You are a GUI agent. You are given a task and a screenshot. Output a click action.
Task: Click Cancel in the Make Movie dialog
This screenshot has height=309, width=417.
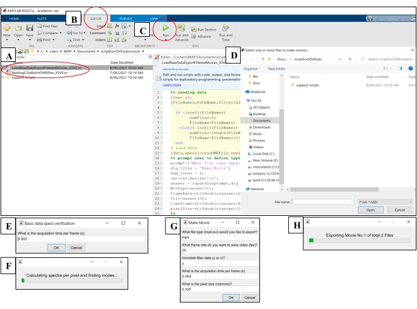click(x=249, y=297)
